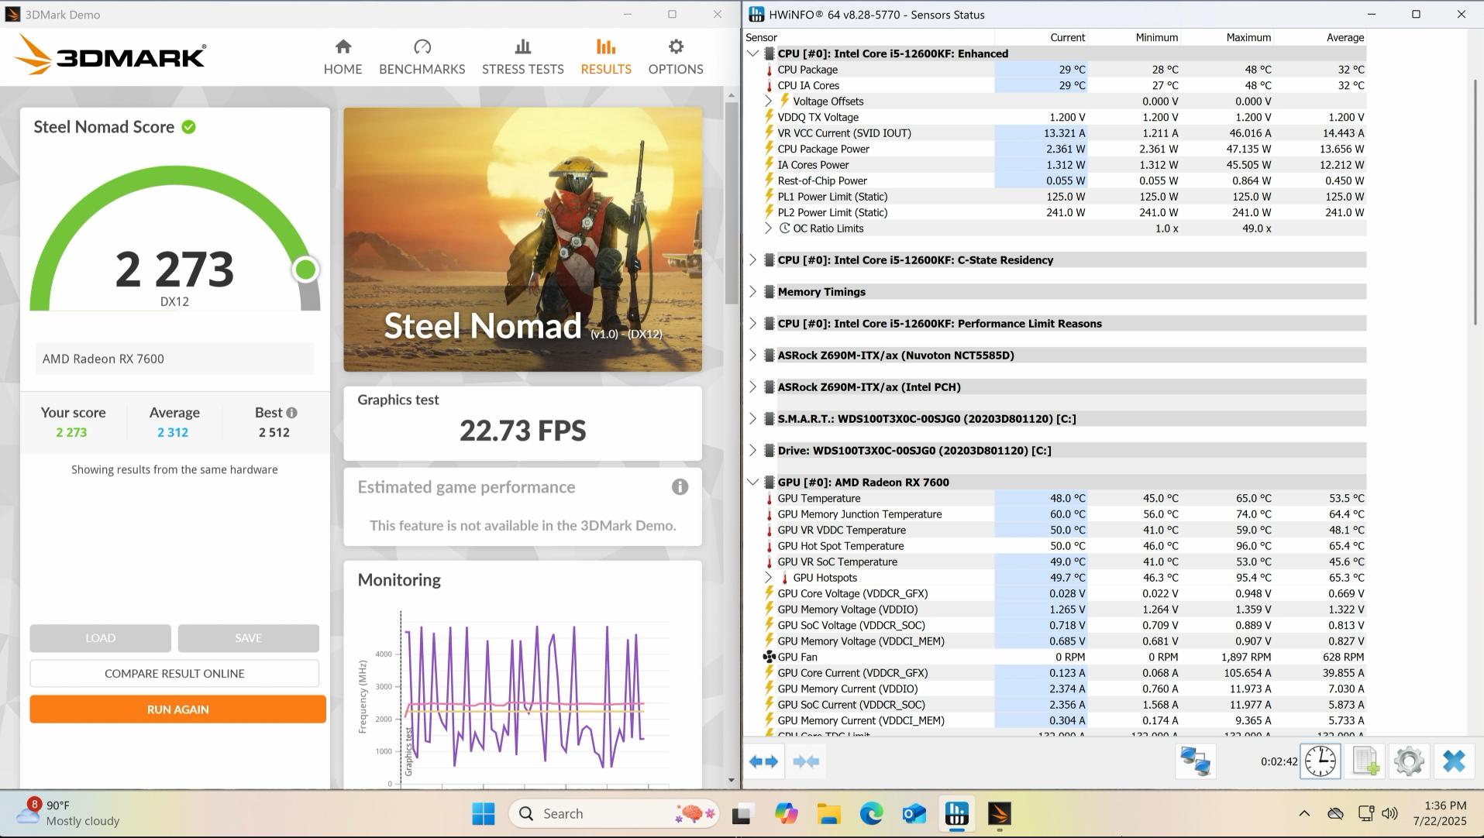This screenshot has height=838, width=1484.
Task: Show hidden system tray icons
Action: pyautogui.click(x=1304, y=814)
